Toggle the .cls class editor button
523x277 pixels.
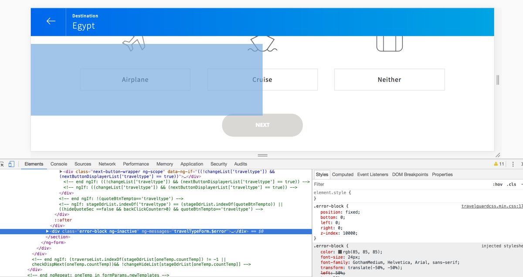coord(511,184)
